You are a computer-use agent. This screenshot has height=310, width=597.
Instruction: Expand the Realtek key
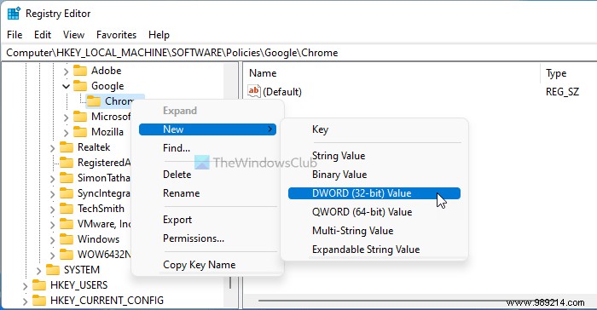click(x=52, y=147)
